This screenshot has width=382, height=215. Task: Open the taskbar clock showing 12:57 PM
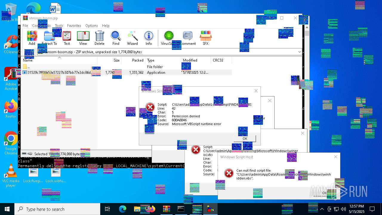357,209
